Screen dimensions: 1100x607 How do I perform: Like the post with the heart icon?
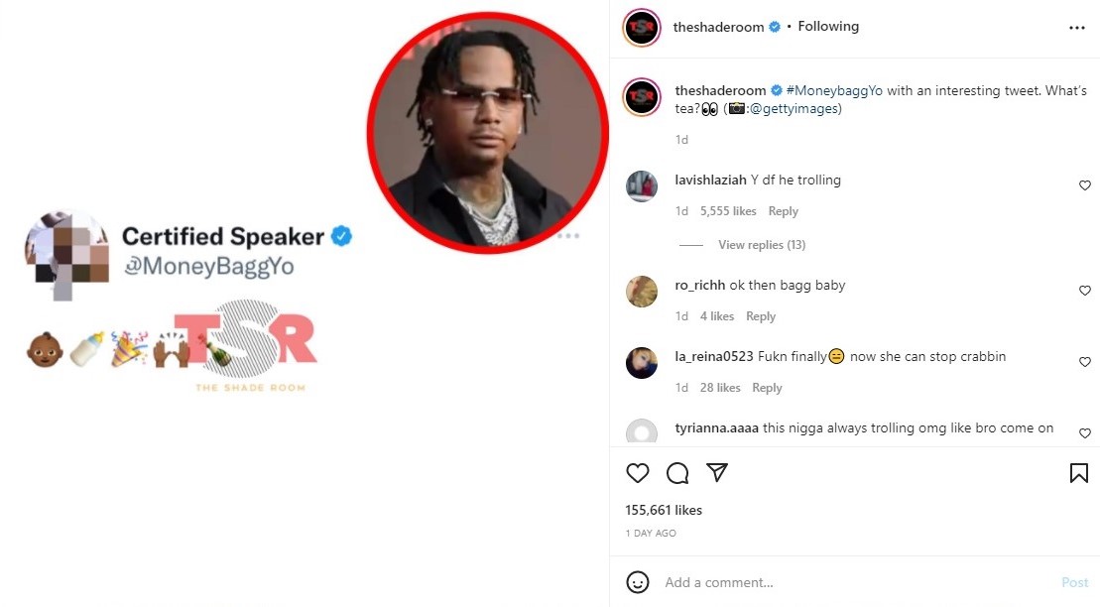coord(637,473)
